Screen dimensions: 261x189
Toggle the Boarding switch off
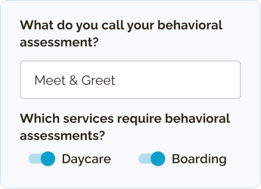click(152, 158)
